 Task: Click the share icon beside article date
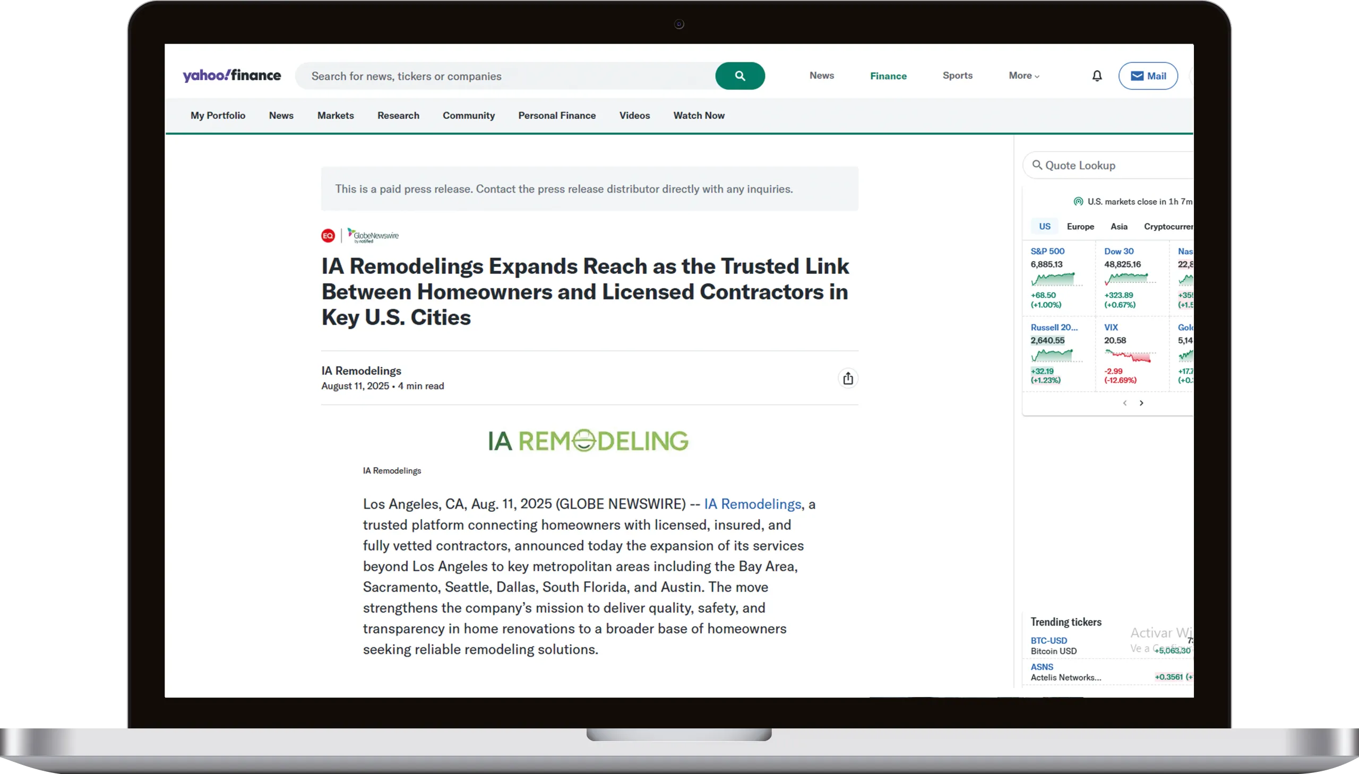(848, 378)
